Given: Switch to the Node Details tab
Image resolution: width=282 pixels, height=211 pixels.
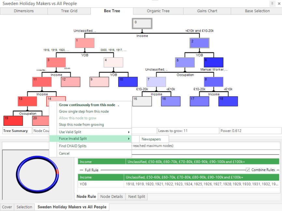Looking at the screenshot, I should click(111, 197).
